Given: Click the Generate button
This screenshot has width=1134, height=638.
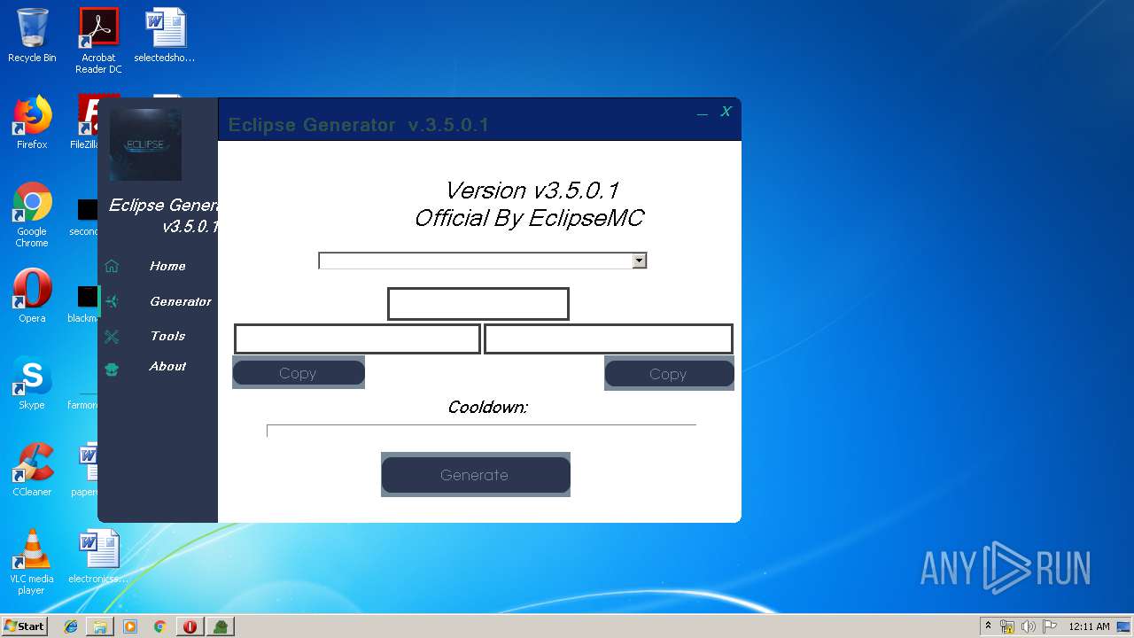Looking at the screenshot, I should 476,475.
